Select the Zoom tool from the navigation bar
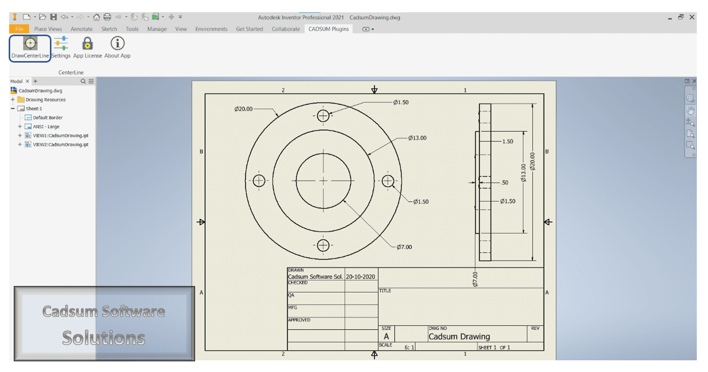708x372 pixels. click(691, 121)
